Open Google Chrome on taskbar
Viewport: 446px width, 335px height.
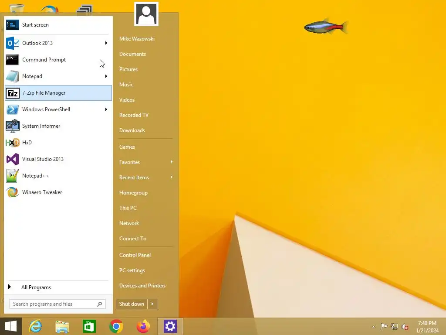116,326
